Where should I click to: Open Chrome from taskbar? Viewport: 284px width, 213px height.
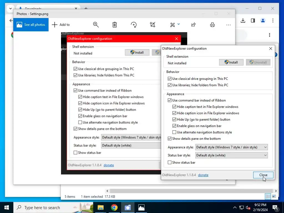click(114, 207)
